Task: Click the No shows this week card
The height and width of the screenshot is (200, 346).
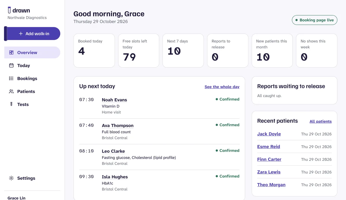Action: coord(317,51)
